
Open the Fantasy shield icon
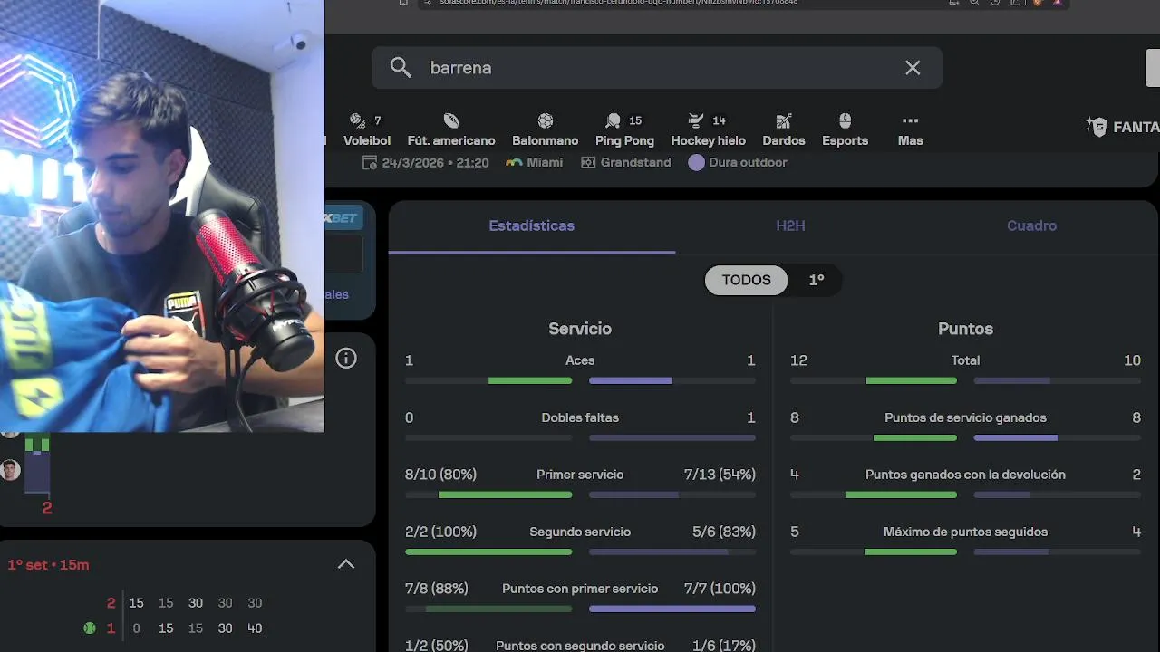[x=1097, y=127]
